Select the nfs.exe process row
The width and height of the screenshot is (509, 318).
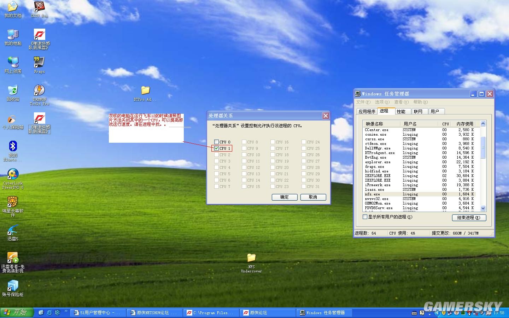click(x=420, y=194)
